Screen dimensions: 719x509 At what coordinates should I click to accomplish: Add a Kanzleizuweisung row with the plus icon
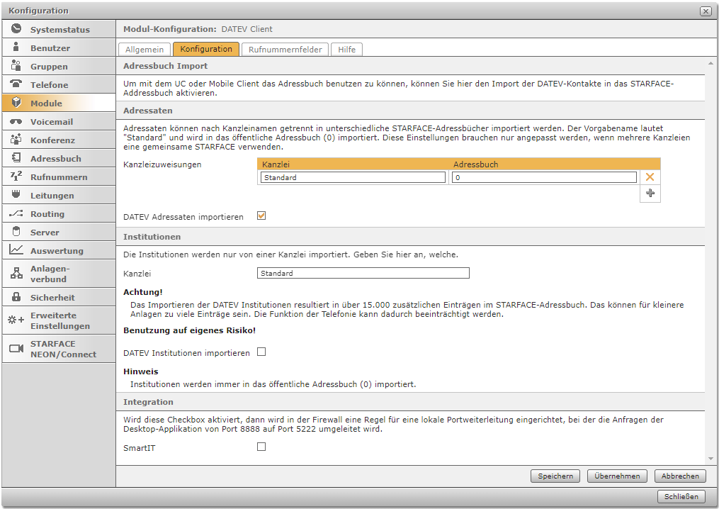point(650,194)
